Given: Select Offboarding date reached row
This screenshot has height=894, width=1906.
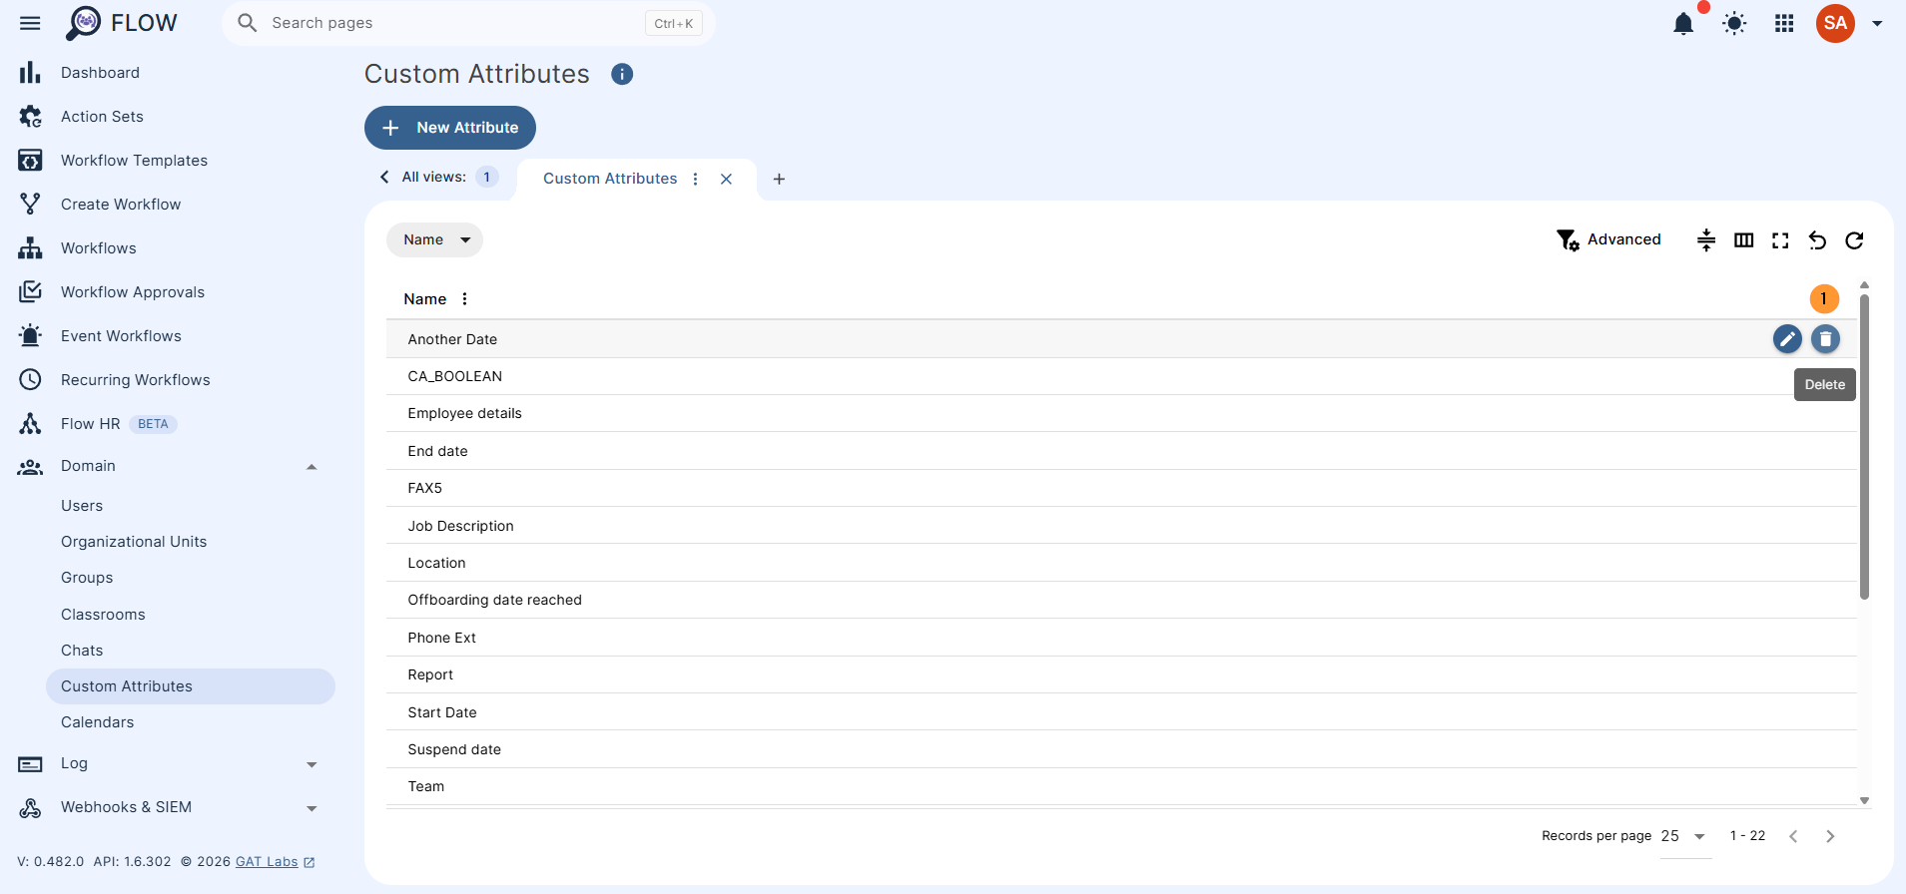Looking at the screenshot, I should point(1121,600).
